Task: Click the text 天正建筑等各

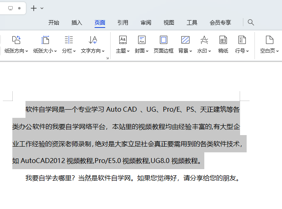Action: coord(220,110)
